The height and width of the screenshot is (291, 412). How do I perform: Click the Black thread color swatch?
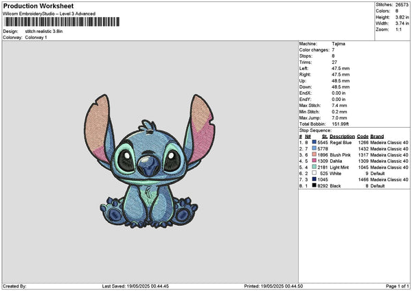pyautogui.click(x=314, y=185)
